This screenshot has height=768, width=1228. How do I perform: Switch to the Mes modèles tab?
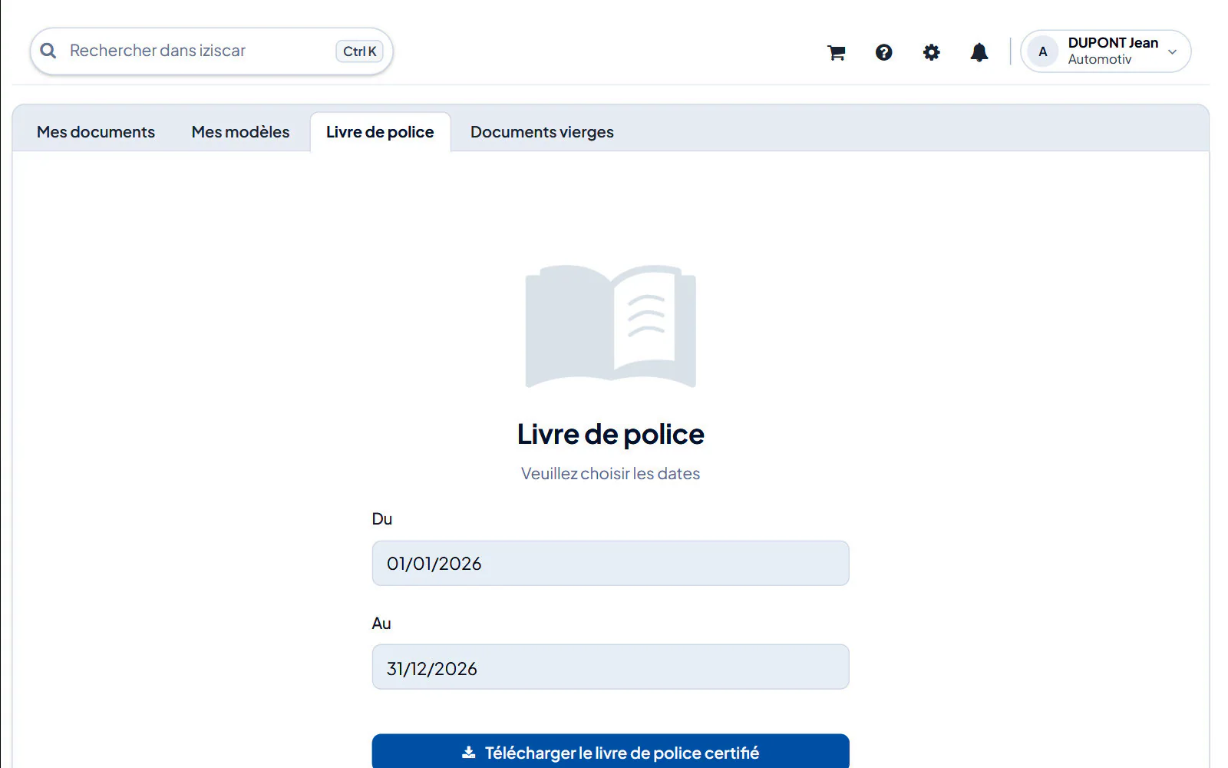(x=240, y=132)
